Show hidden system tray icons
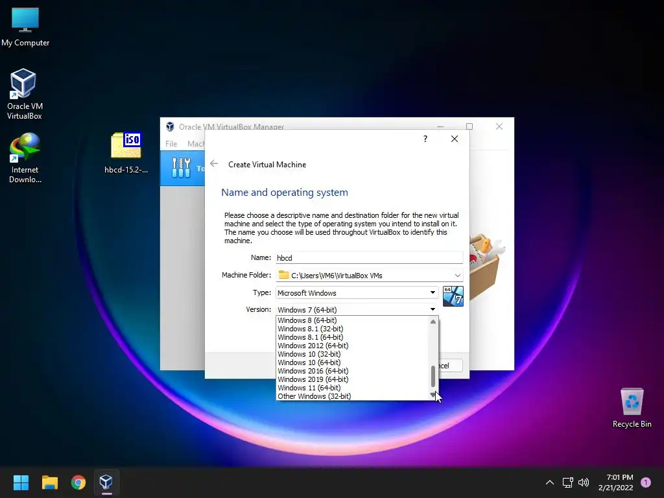Image resolution: width=664 pixels, height=498 pixels. point(550,482)
